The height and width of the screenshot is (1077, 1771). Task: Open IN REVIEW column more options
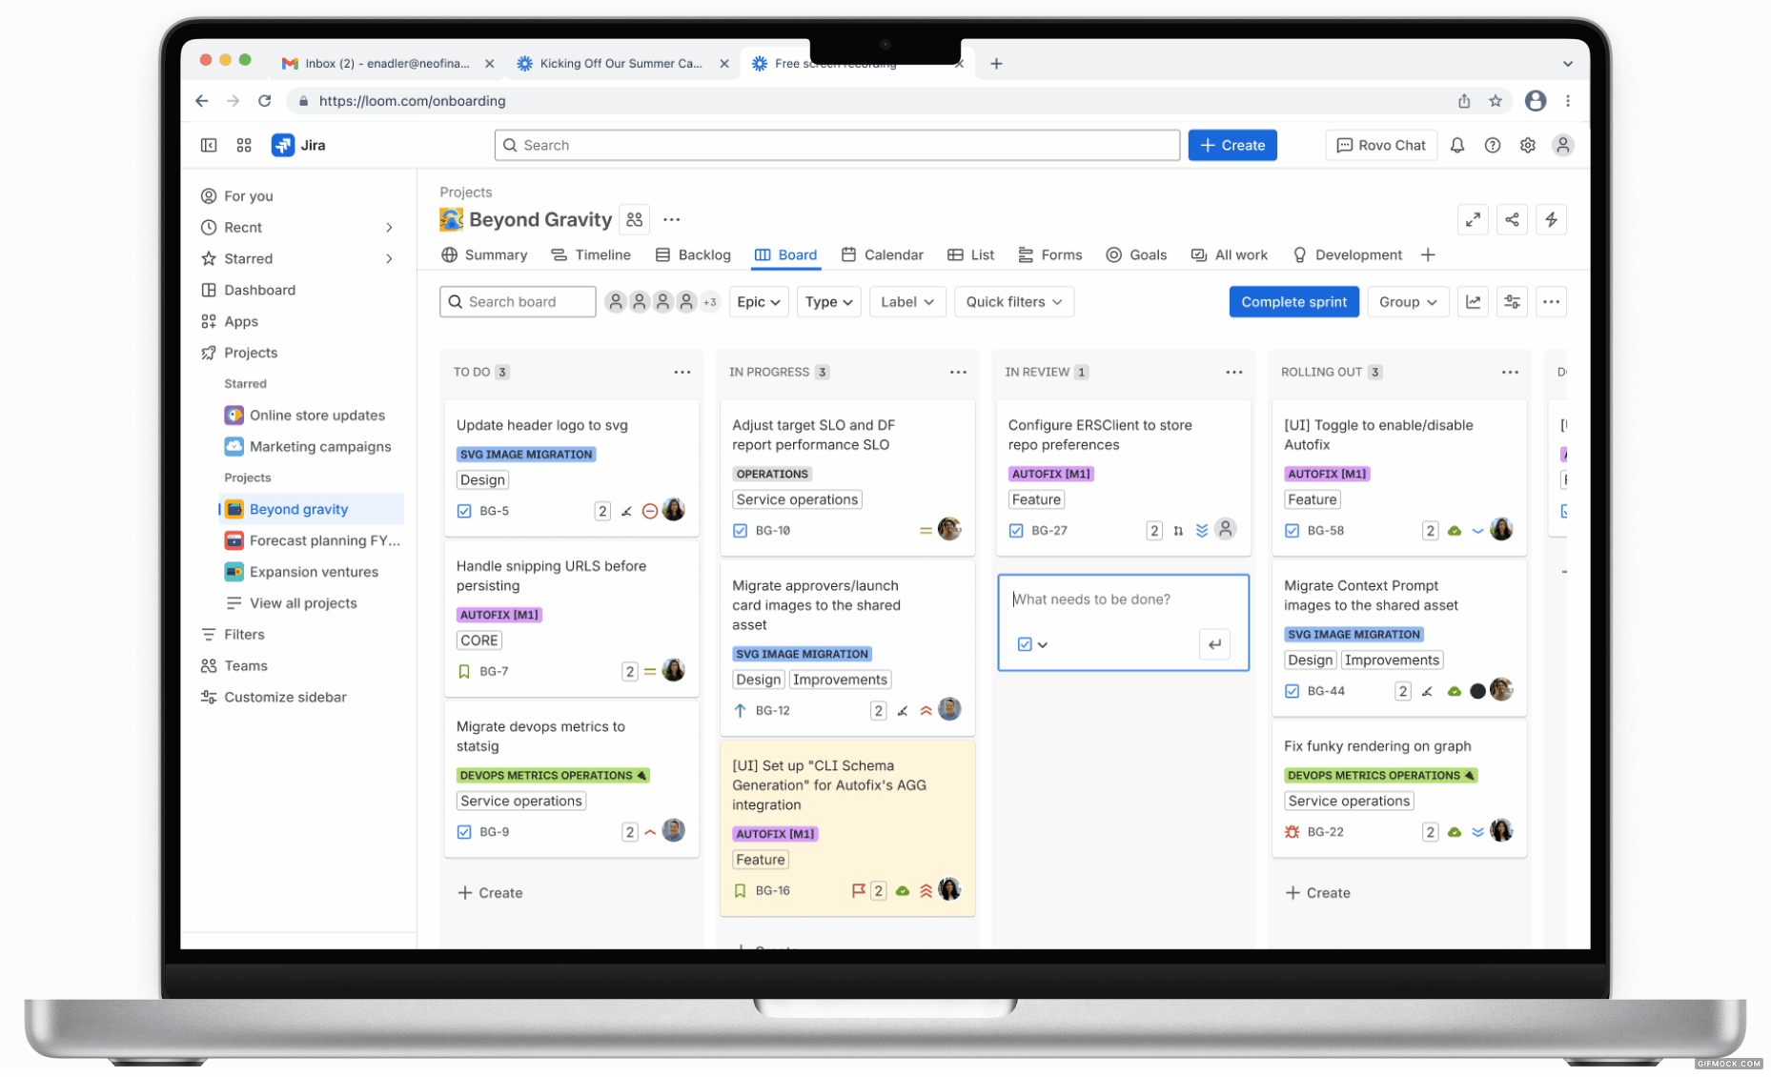pos(1234,373)
